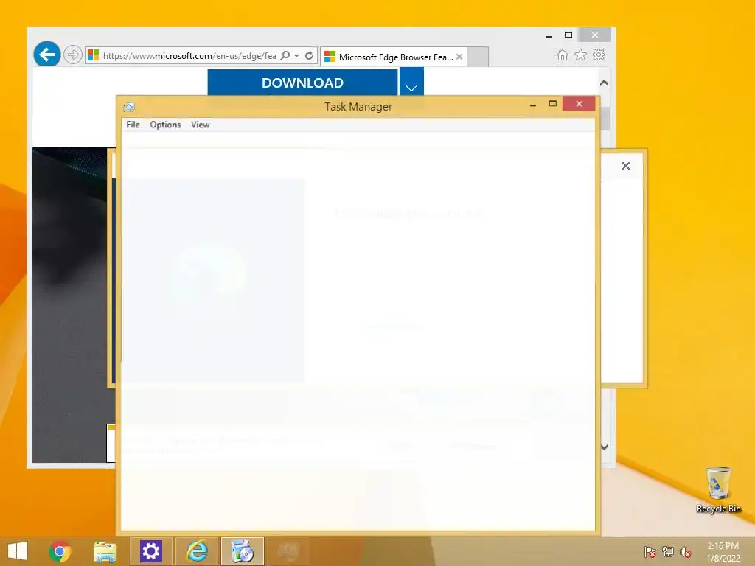
Task: Close the dialog behind Task Manager
Action: (625, 166)
